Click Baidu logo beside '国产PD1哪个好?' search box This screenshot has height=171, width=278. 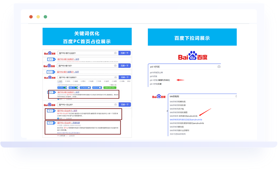tap(49, 66)
